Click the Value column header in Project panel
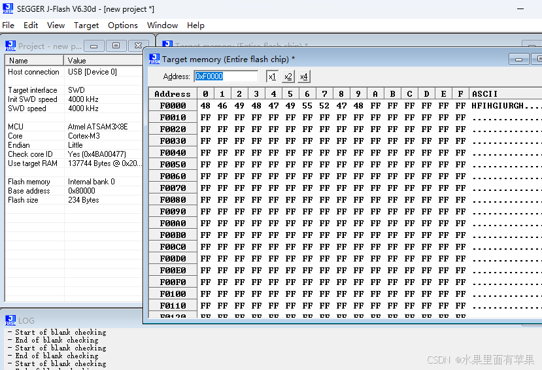The width and height of the screenshot is (542, 370). click(x=103, y=60)
